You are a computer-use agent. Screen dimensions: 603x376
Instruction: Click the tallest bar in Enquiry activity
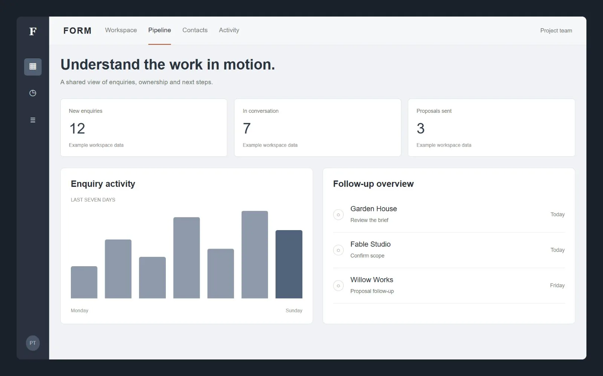point(255,255)
